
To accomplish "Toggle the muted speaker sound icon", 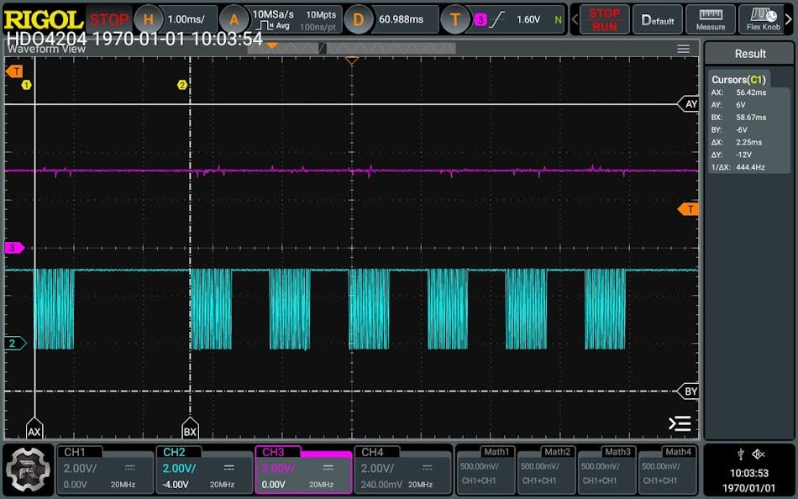I will (759, 454).
